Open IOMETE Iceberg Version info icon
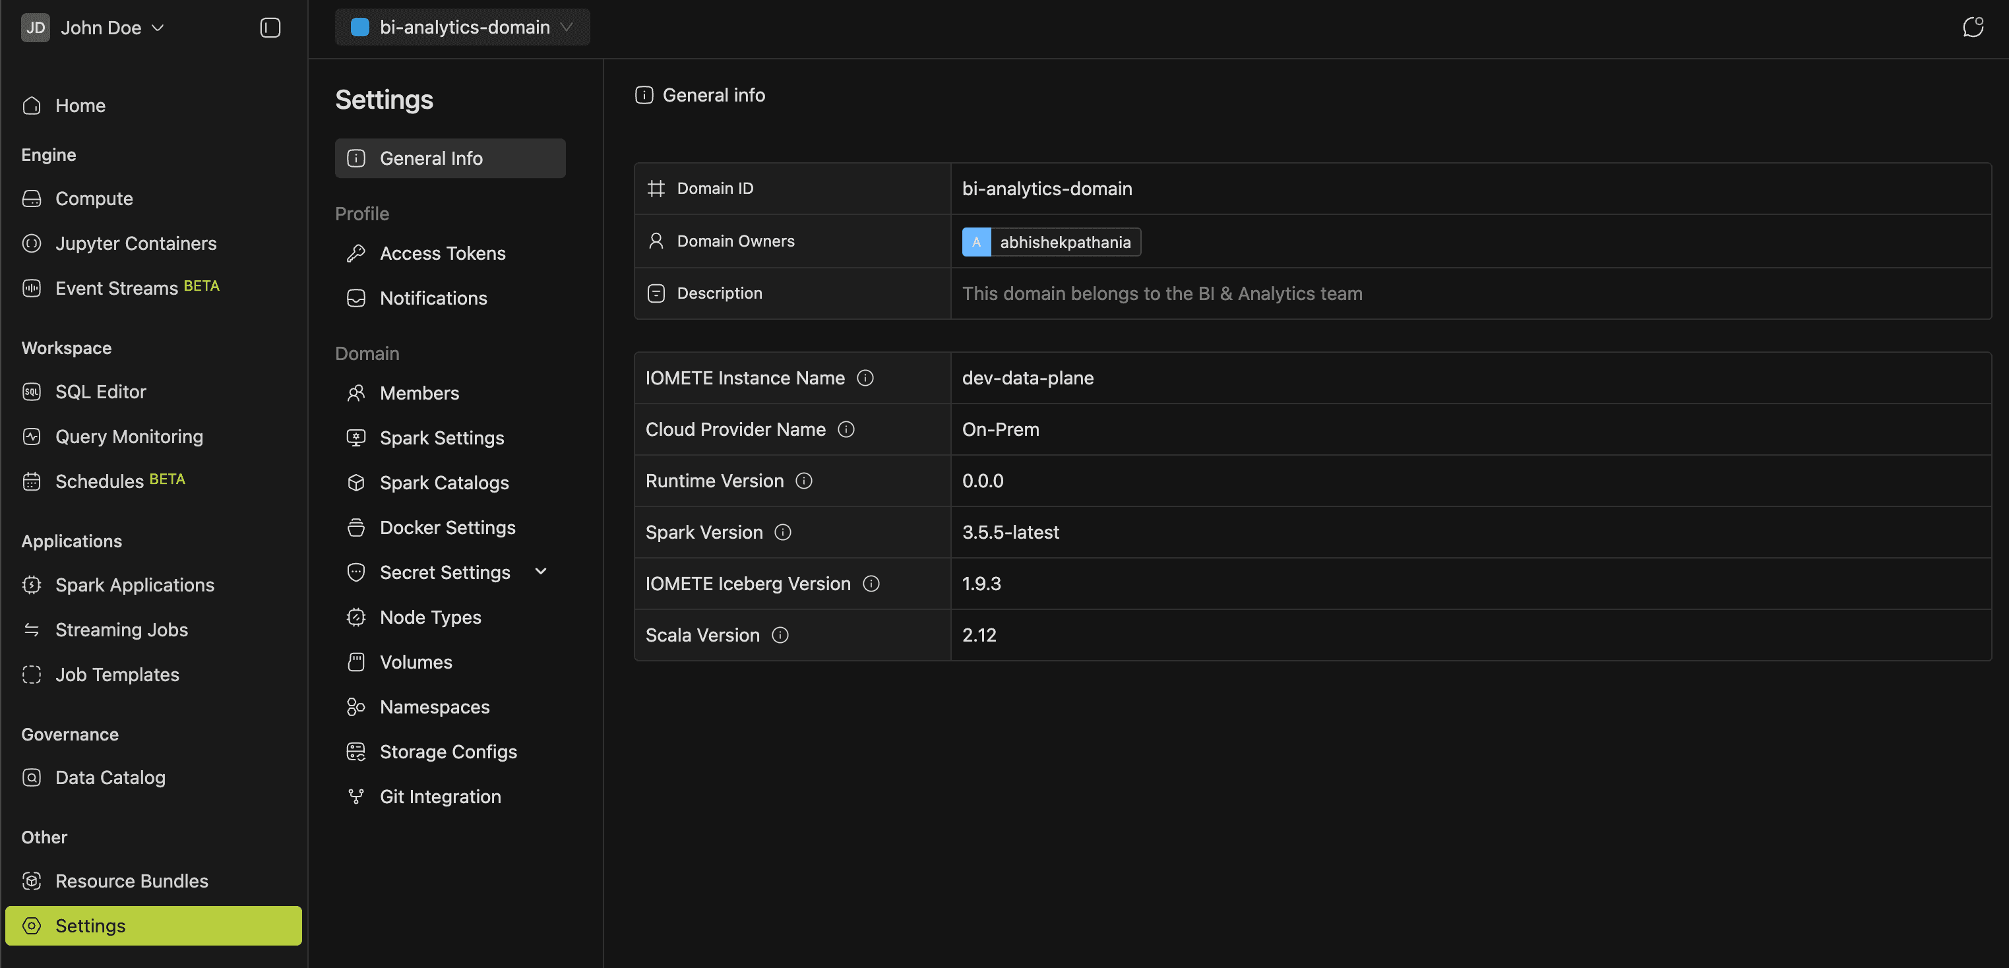This screenshot has width=2009, height=968. pyautogui.click(x=872, y=584)
